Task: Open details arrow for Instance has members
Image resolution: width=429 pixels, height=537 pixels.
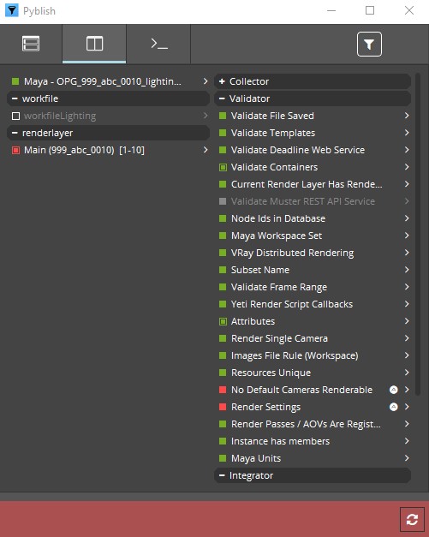Action: coord(407,441)
